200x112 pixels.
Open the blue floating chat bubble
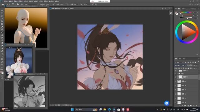(167, 103)
